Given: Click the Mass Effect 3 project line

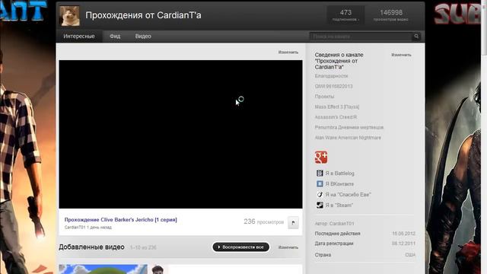Looking at the screenshot, I should [337, 107].
